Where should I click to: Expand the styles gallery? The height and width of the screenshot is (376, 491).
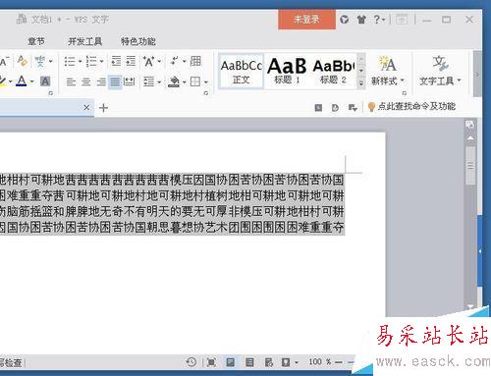click(x=361, y=83)
